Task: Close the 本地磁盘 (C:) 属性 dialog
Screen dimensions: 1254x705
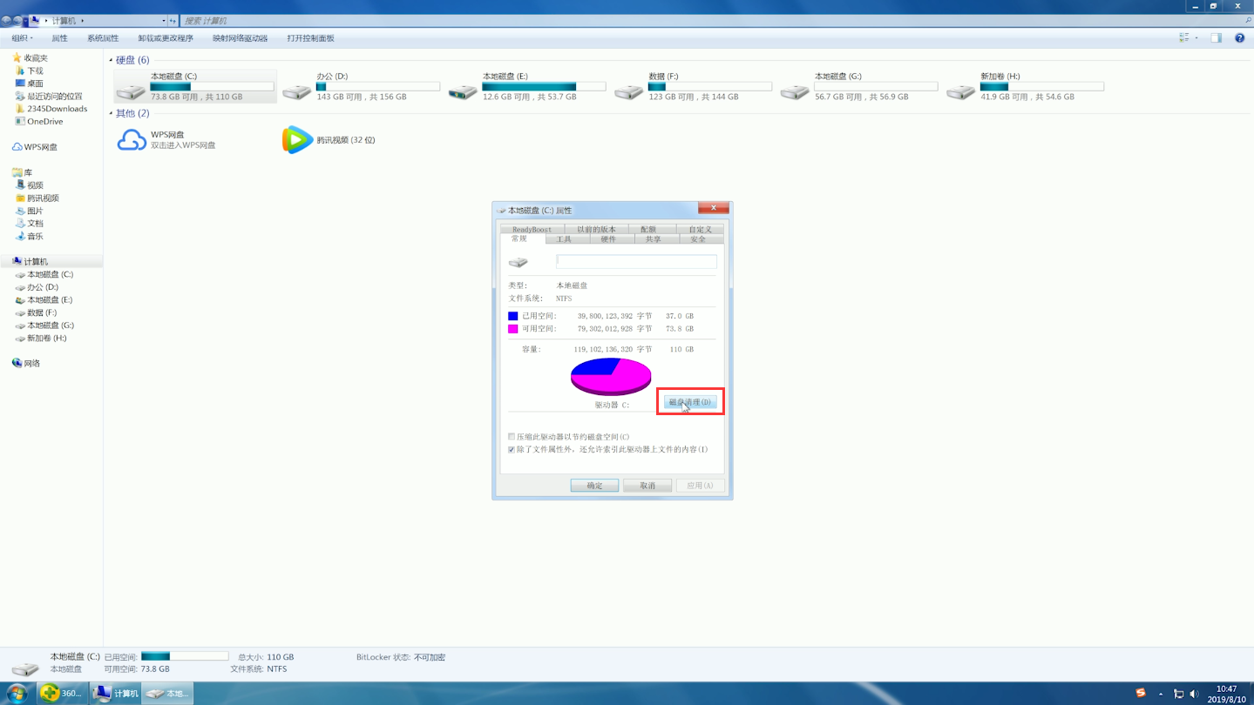Action: pyautogui.click(x=713, y=207)
